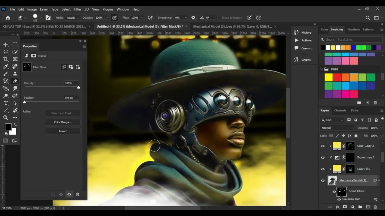Viewport: 385px width, 216px height.
Task: Hide the Color Fill 5 layer
Action: pos(323,169)
